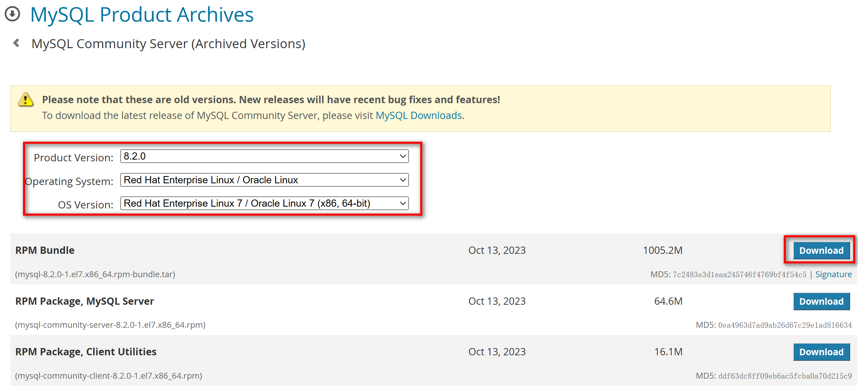Download the Client Utilities RPM package
Viewport: 858px width, 390px height.
click(821, 352)
